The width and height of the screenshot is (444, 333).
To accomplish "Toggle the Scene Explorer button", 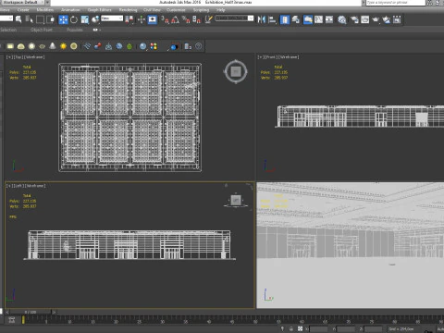I will [285, 19].
